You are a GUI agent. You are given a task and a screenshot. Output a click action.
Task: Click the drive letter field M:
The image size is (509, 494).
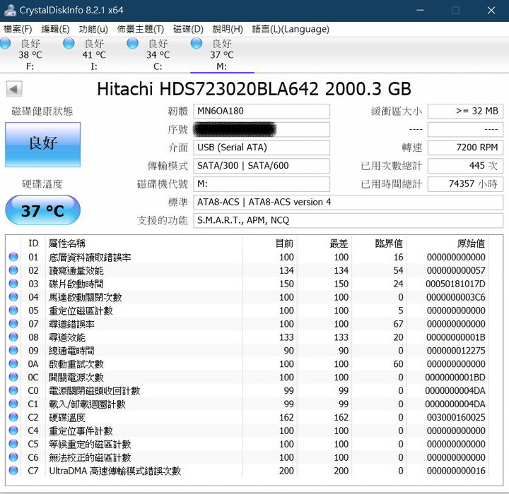pyautogui.click(x=262, y=183)
